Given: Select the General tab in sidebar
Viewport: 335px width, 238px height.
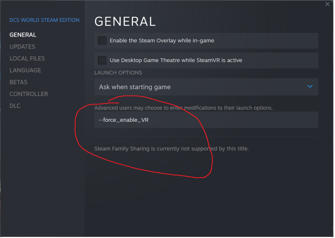Looking at the screenshot, I should tap(23, 35).
